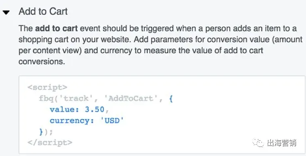The image size is (306, 156).
Task: Click the Add to Cart heading
Action: [43, 11]
